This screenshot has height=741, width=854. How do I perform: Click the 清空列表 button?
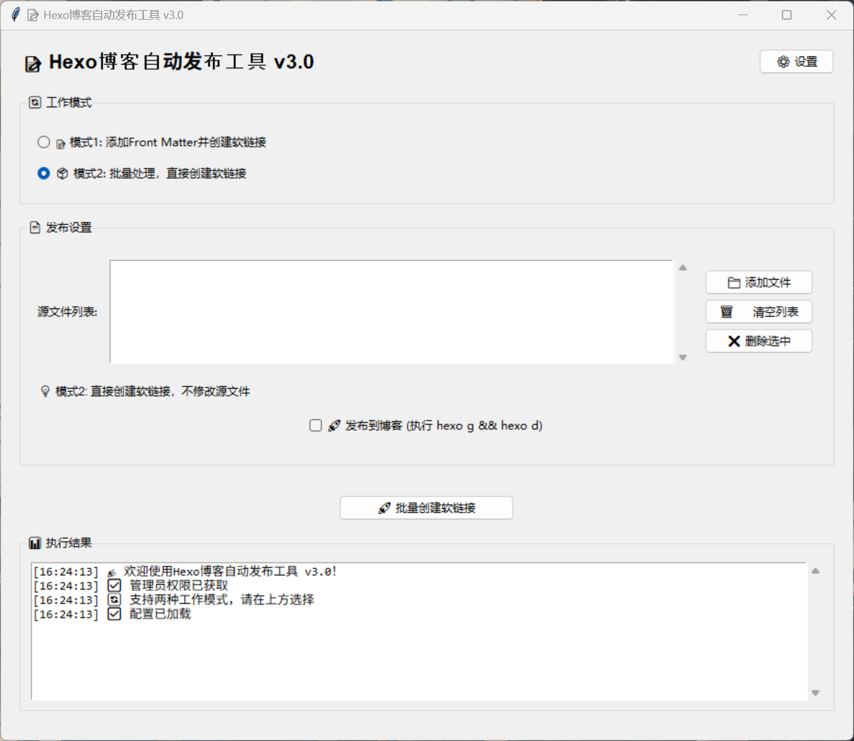[x=759, y=311]
